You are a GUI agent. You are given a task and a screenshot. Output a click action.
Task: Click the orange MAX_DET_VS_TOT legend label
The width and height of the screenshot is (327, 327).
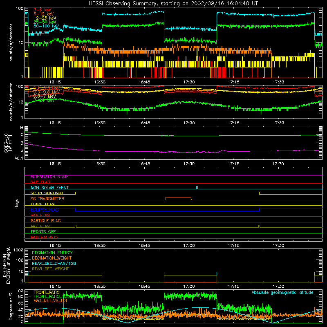click(51, 300)
